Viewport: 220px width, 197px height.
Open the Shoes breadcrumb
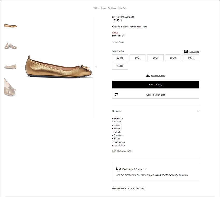103,8
